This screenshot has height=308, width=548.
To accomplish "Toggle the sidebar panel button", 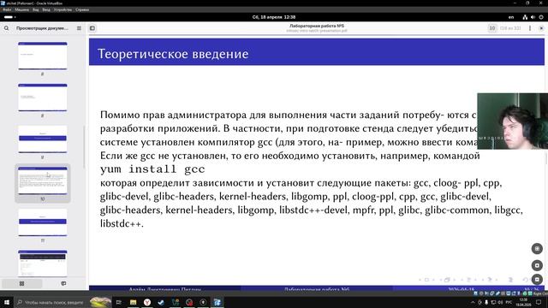I will tap(92, 28).
